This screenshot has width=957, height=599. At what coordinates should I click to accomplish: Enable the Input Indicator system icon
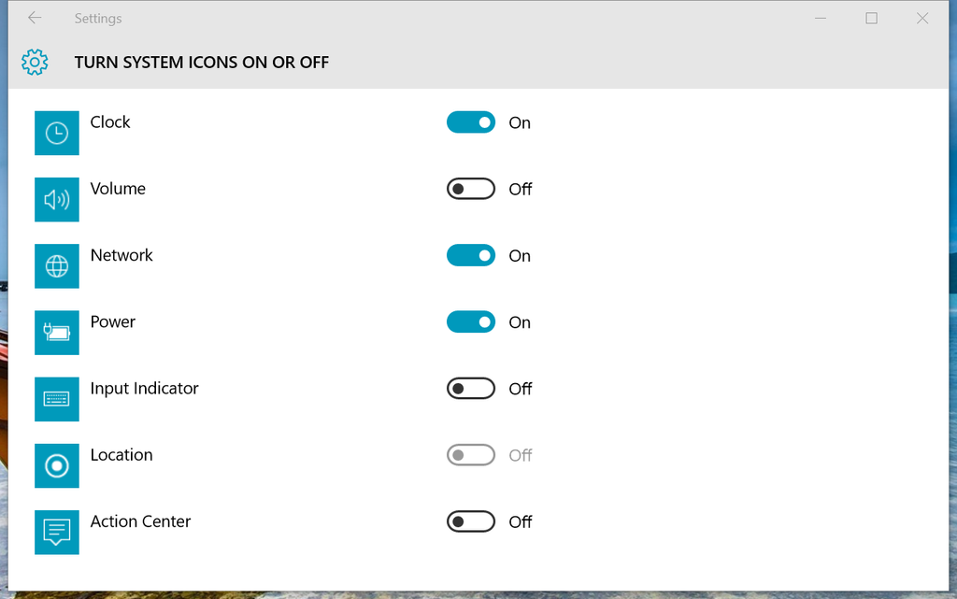click(470, 388)
